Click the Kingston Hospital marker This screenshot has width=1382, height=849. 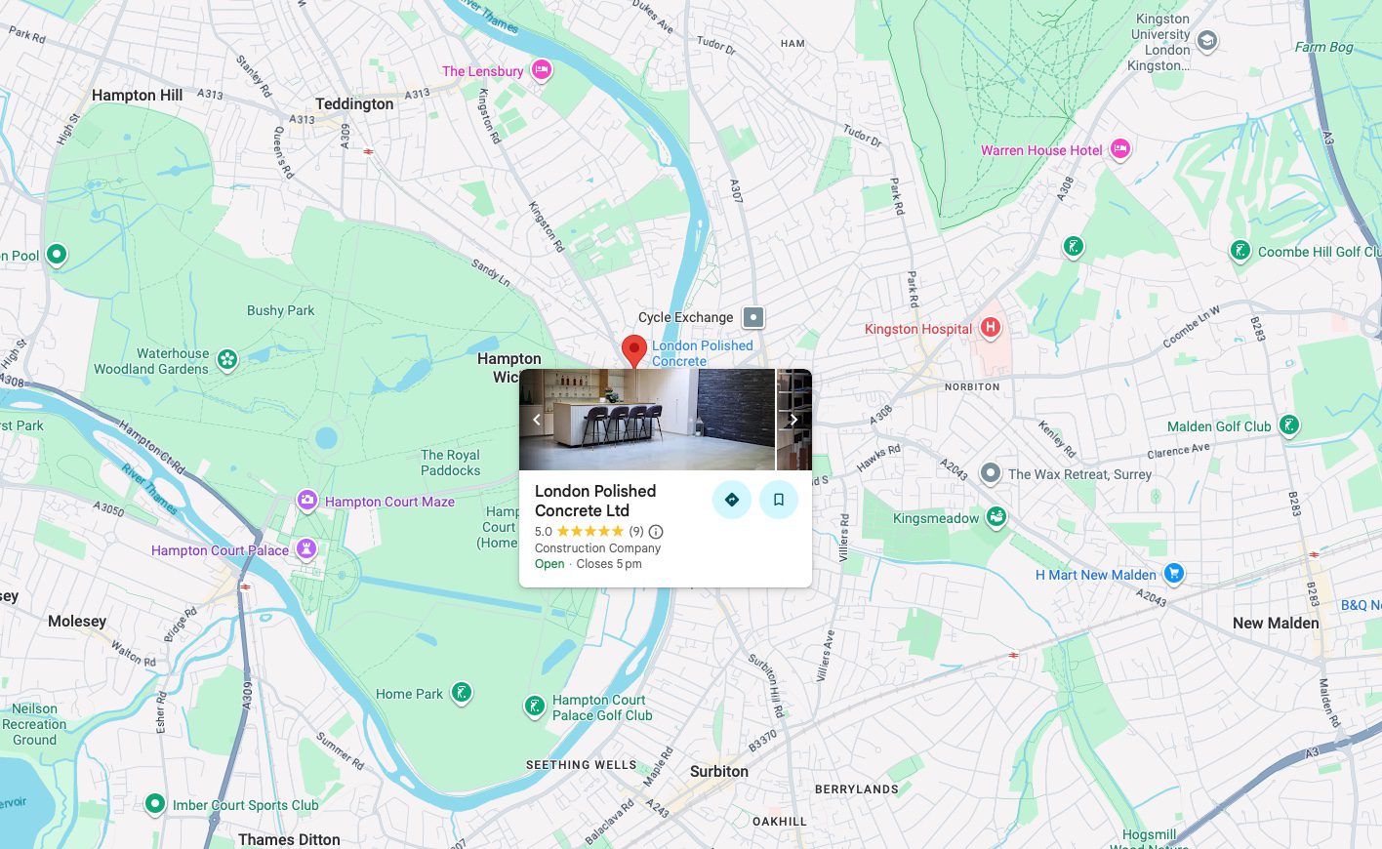pos(989,329)
